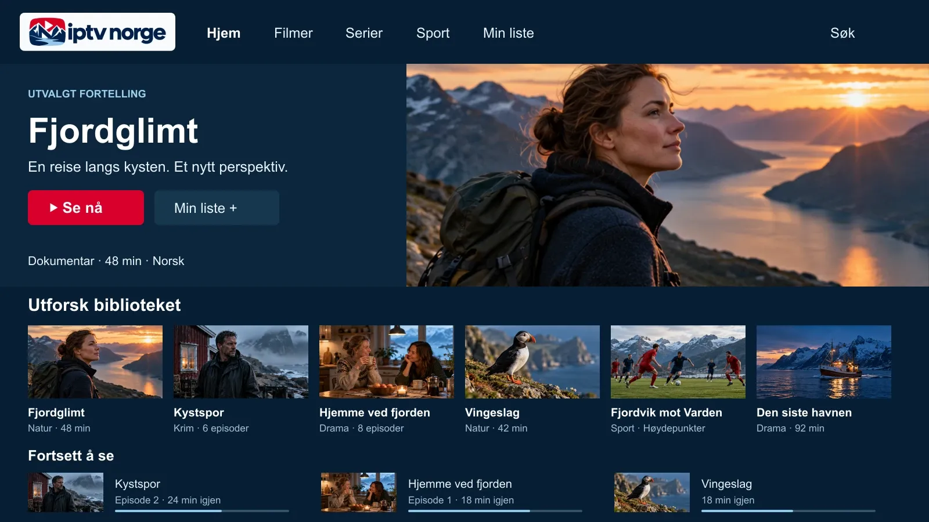Open the Vingeslag puffin thumbnail in the library
The image size is (929, 522).
click(532, 362)
